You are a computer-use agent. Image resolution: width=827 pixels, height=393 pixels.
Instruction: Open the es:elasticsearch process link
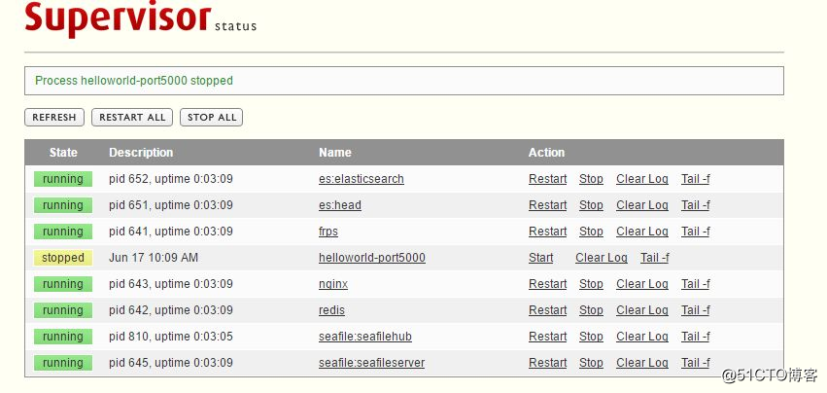pyautogui.click(x=361, y=179)
